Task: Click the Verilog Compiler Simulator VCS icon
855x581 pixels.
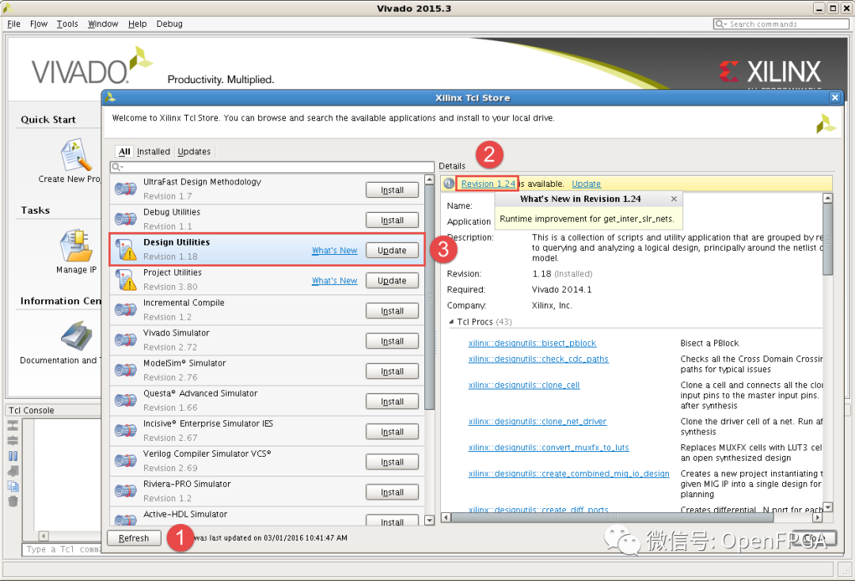Action: pyautogui.click(x=126, y=461)
